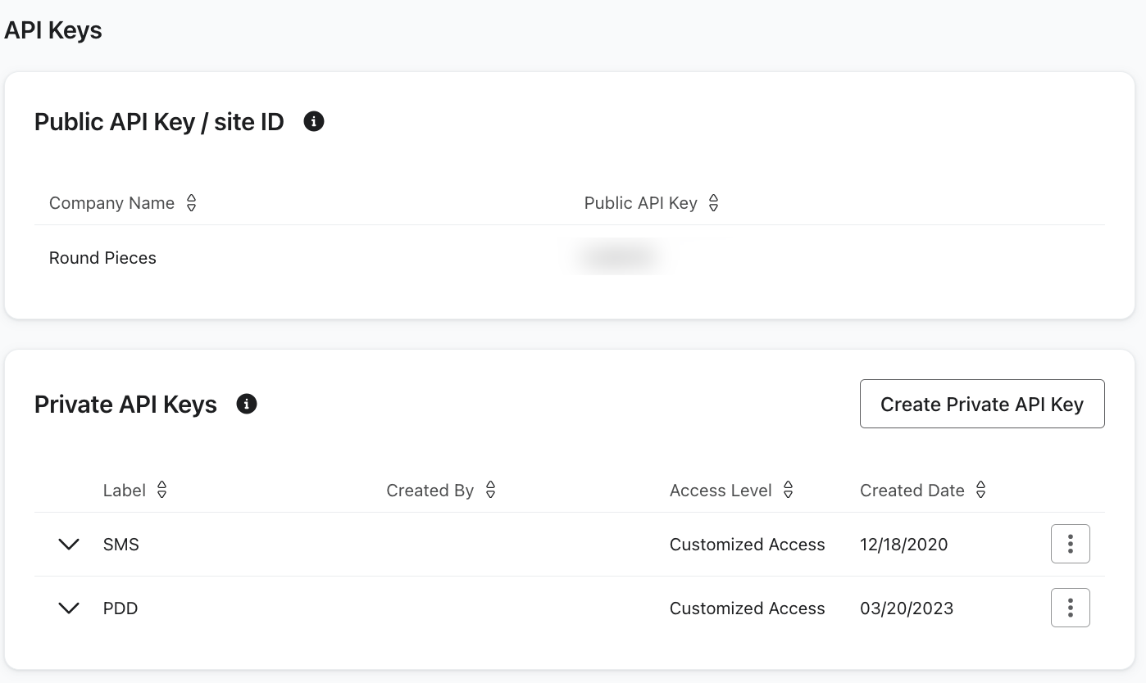1146x683 pixels.
Task: Click the sort arrows next to Public API Key
Action: 713,202
